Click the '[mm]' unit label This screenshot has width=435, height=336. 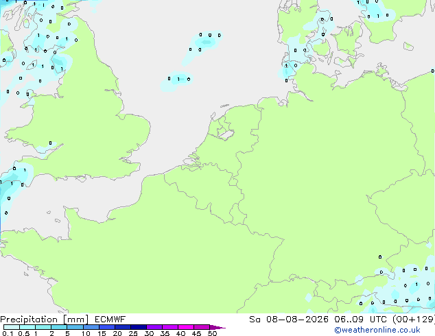(76, 320)
